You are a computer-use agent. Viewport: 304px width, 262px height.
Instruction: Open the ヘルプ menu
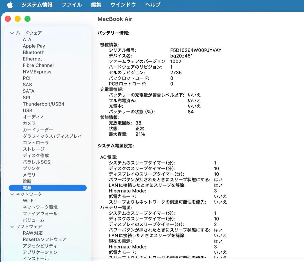(x=152, y=4)
